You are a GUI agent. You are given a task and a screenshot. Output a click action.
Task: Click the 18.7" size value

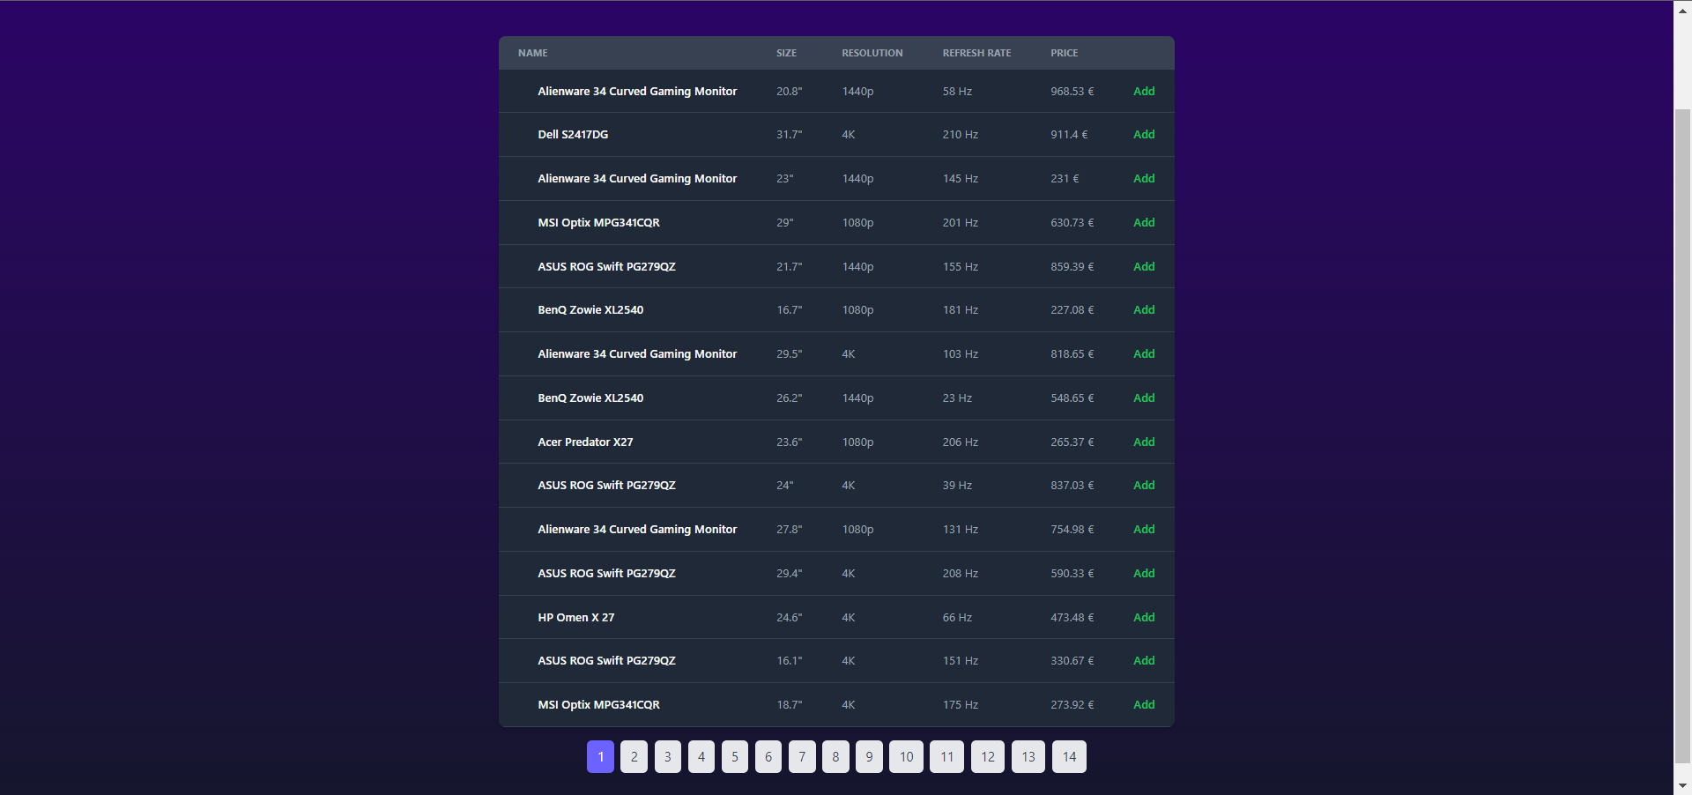(x=789, y=705)
